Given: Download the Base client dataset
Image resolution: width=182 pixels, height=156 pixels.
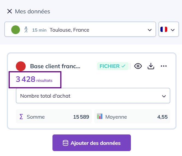Looking at the screenshot, I should (x=151, y=66).
